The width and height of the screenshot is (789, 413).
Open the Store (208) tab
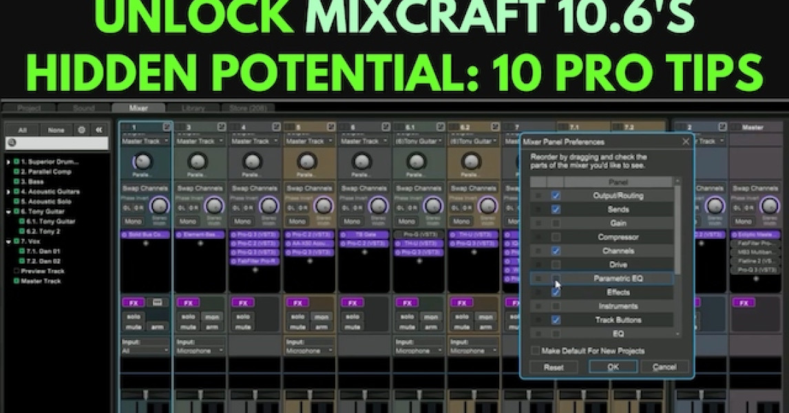[x=248, y=107]
